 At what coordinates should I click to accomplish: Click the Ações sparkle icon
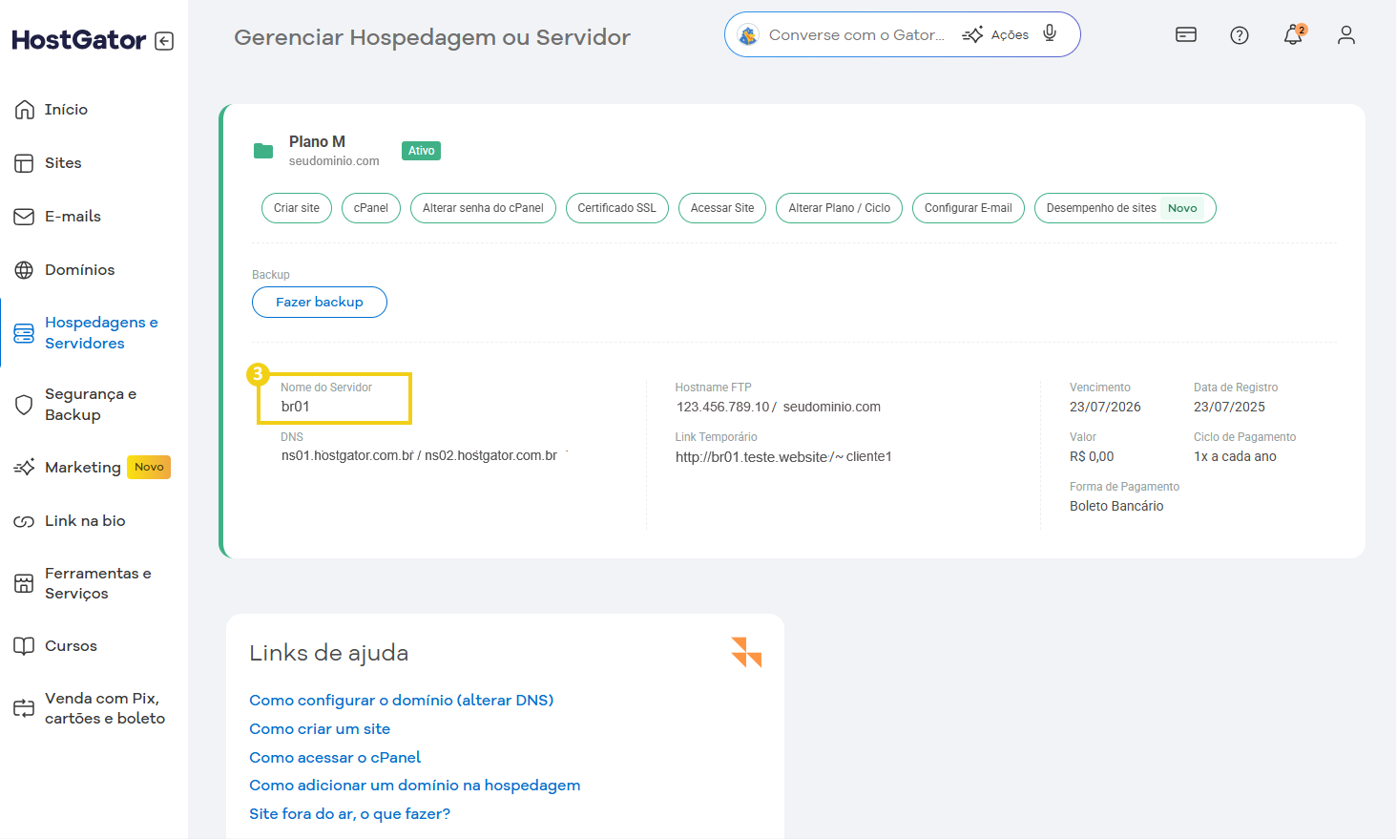[x=973, y=33]
